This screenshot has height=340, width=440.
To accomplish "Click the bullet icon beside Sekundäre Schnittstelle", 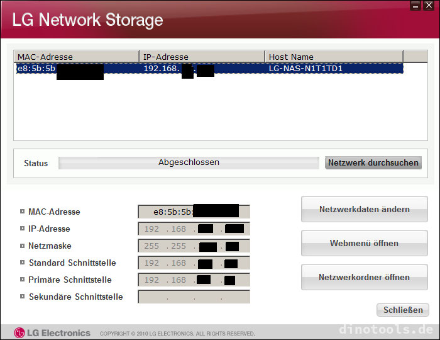I will pyautogui.click(x=22, y=297).
